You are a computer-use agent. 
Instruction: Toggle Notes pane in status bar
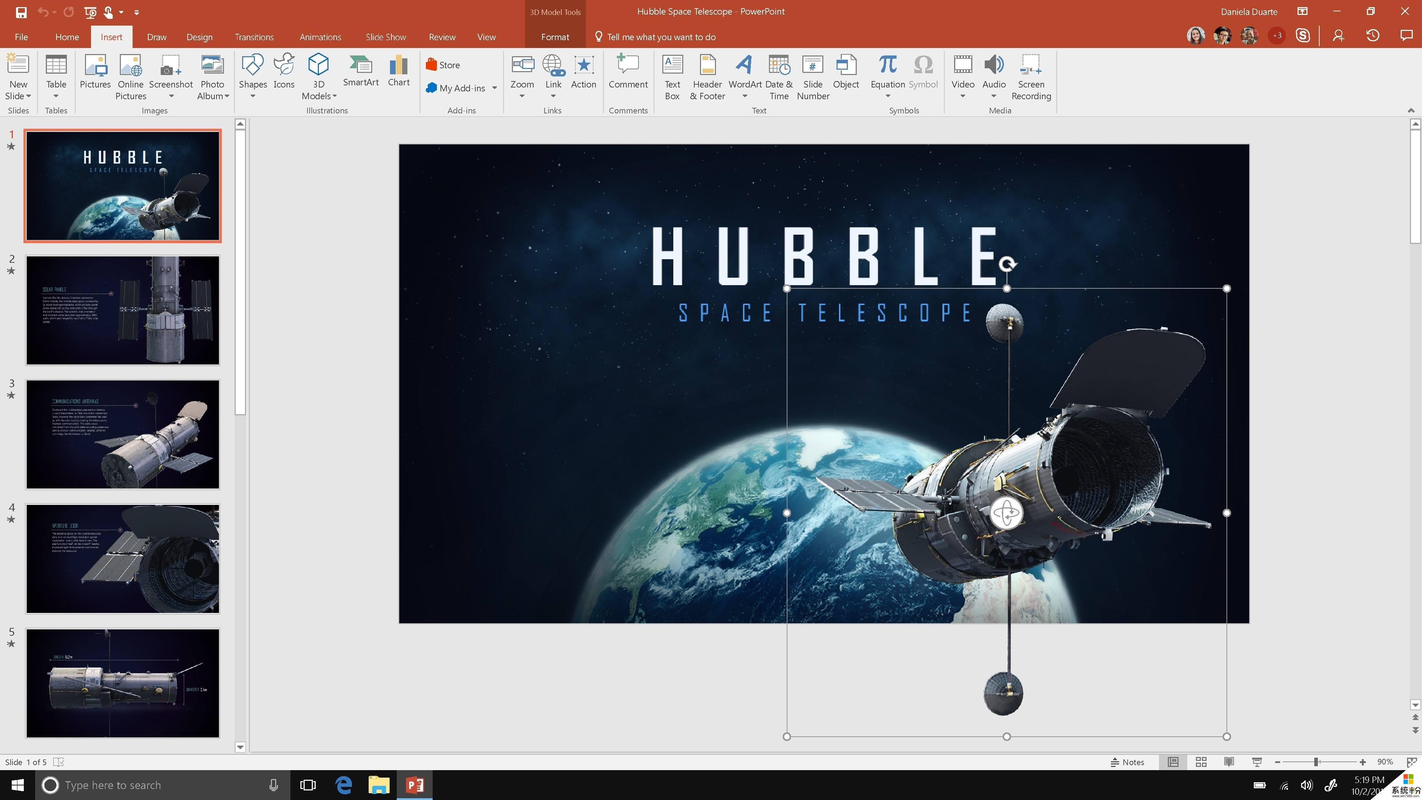click(1127, 762)
